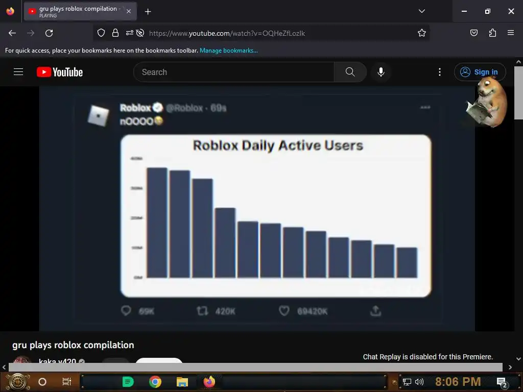Bookmark this page with the star
The width and height of the screenshot is (523, 392).
click(x=421, y=33)
